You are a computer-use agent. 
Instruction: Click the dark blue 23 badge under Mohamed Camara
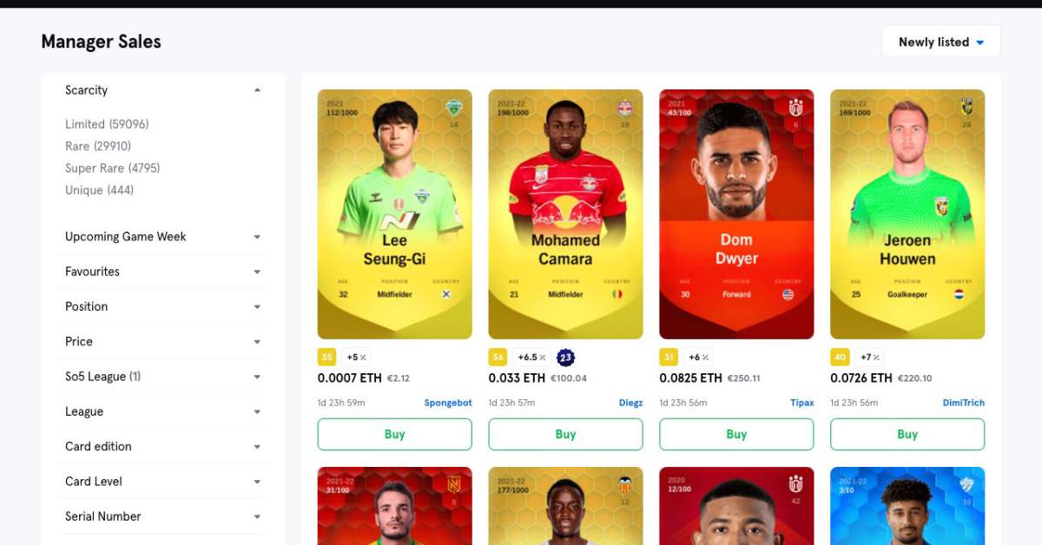point(565,357)
